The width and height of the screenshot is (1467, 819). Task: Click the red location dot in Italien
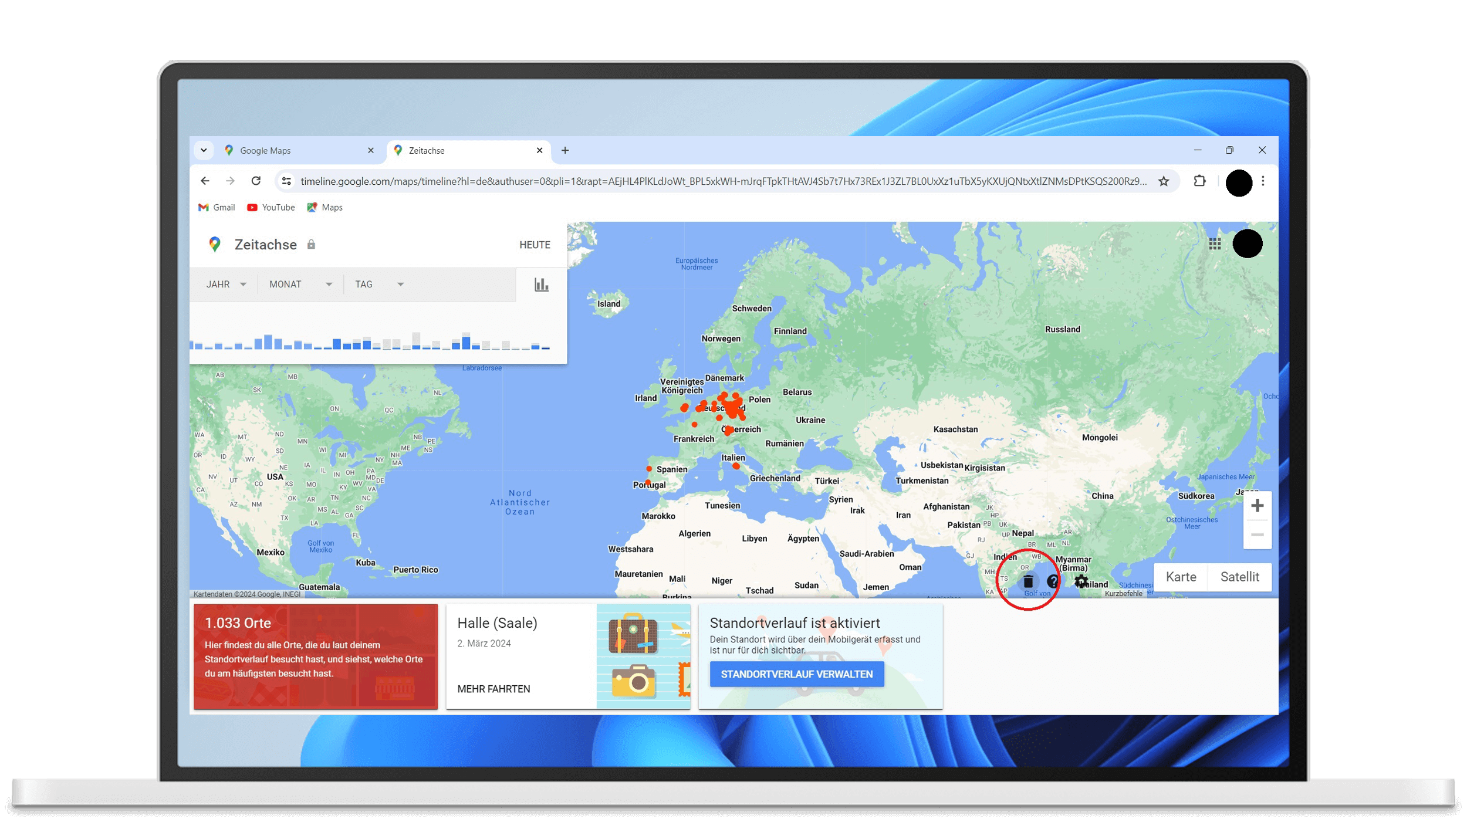(736, 466)
